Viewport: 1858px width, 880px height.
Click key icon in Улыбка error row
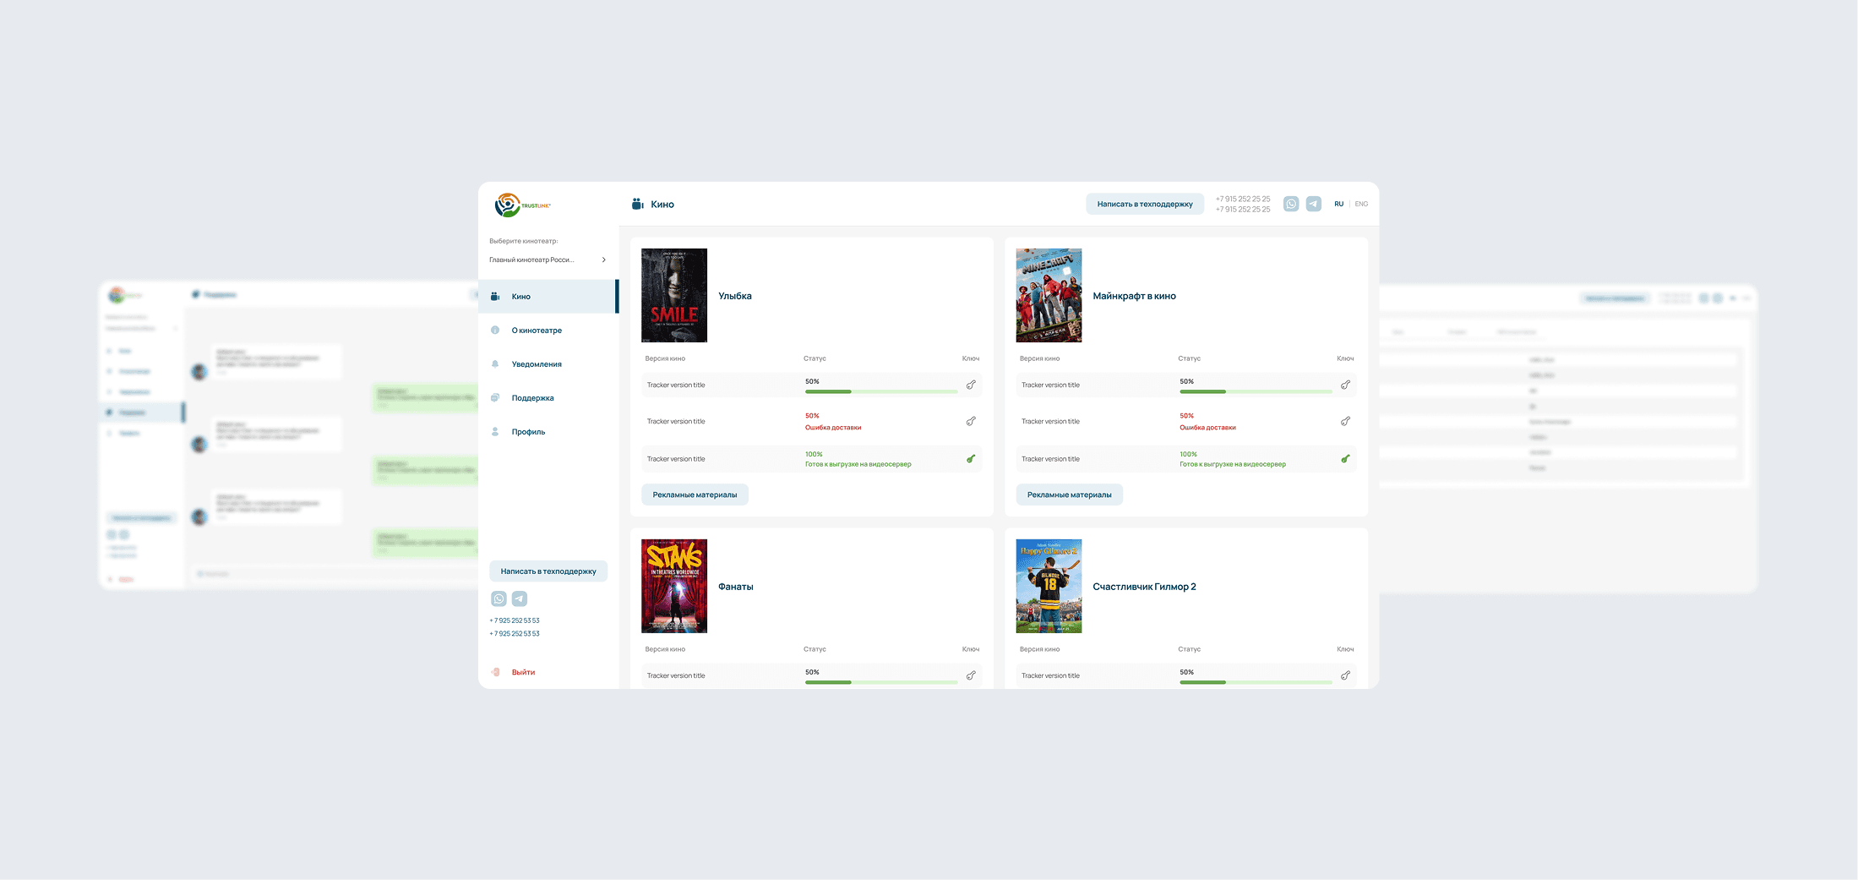(971, 421)
